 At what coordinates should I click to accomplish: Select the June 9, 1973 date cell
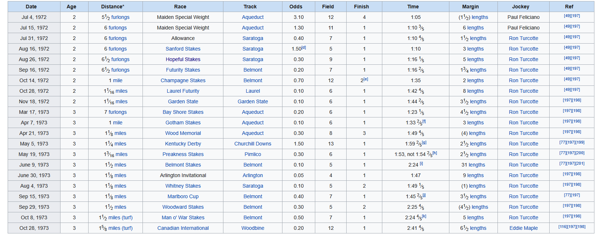(34, 165)
